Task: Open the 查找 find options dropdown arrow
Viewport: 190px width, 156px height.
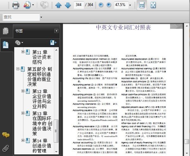Action: [x=41, y=17]
